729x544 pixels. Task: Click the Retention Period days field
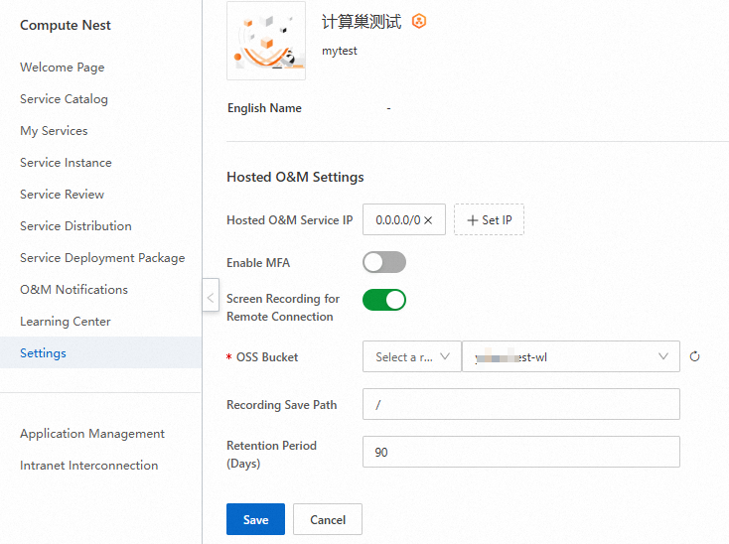520,452
